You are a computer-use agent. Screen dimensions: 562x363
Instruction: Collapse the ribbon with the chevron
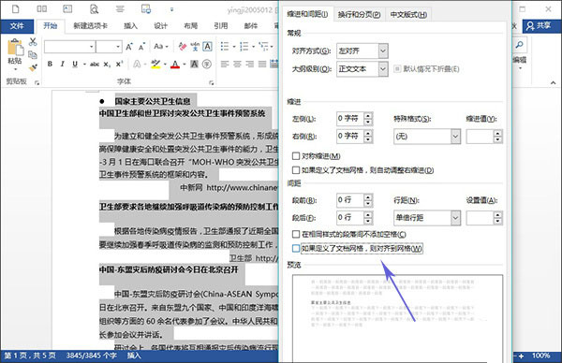(x=553, y=82)
